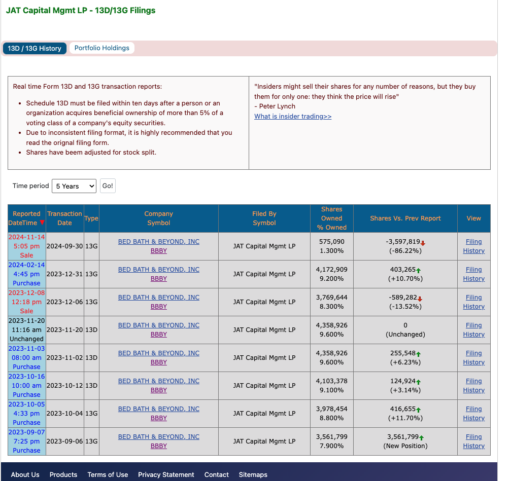Open Filing History link for 2024-02-14 row

tap(473, 274)
